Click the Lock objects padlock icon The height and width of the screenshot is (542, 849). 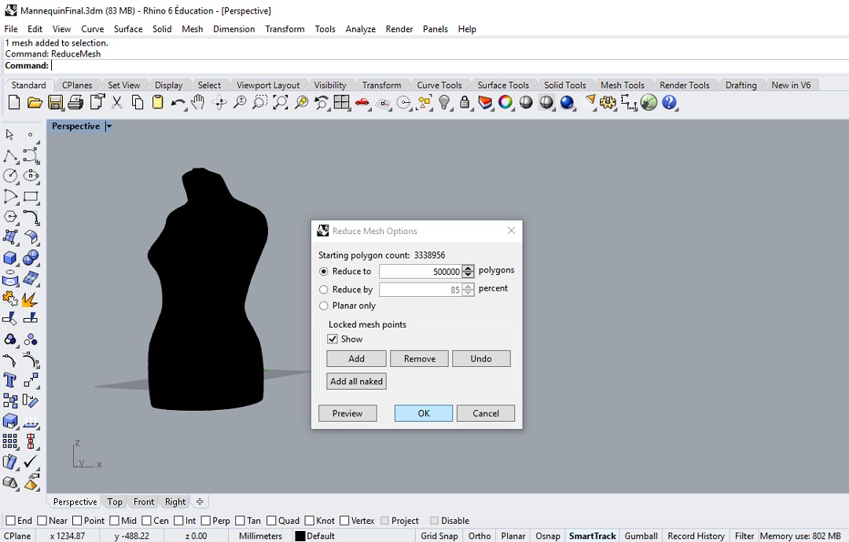pyautogui.click(x=465, y=103)
